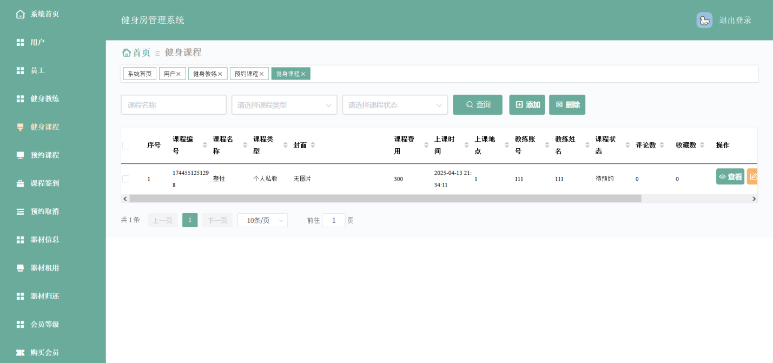
Task: Sort by 课程编号 column
Action: coord(204,145)
